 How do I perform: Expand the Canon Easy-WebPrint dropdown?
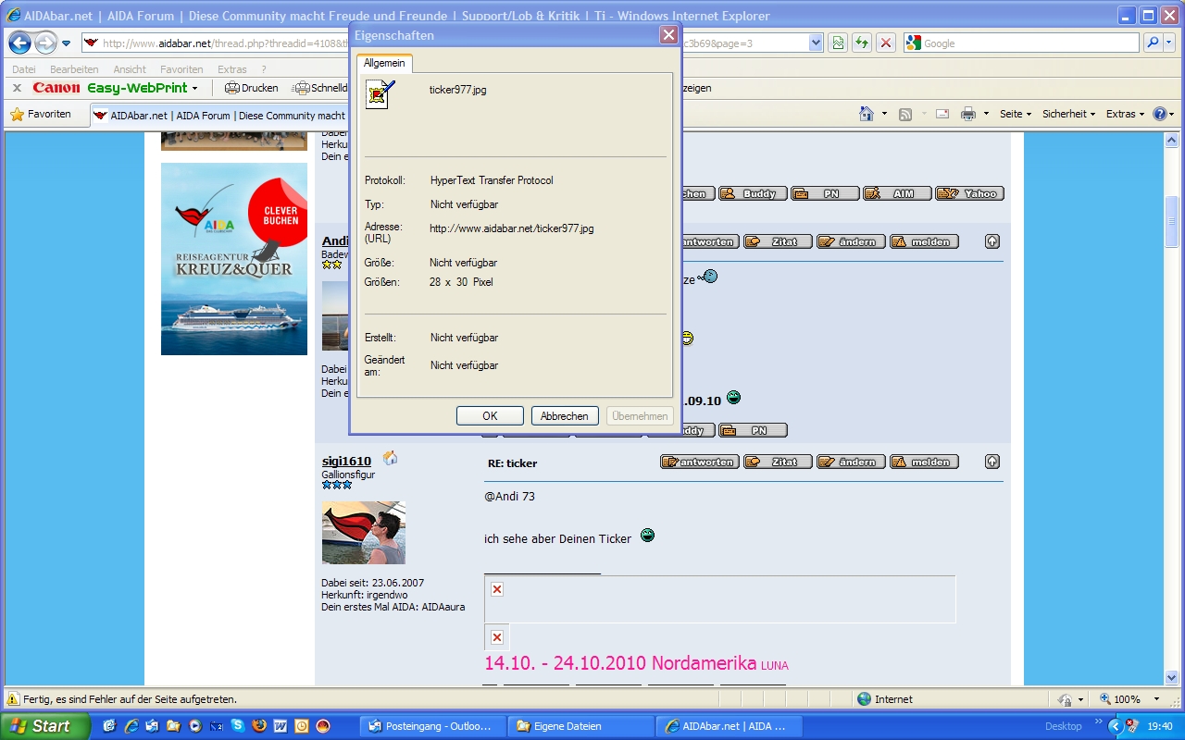tap(194, 89)
